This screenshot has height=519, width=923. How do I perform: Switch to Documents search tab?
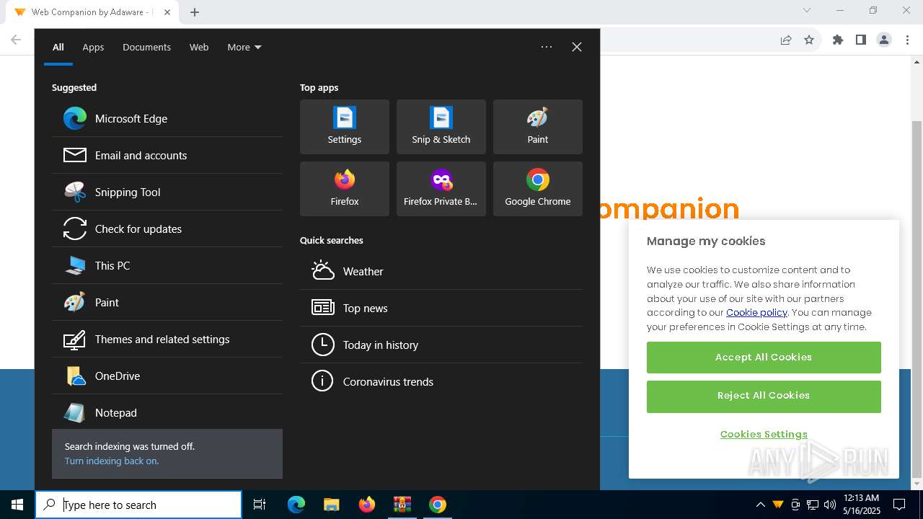click(146, 47)
